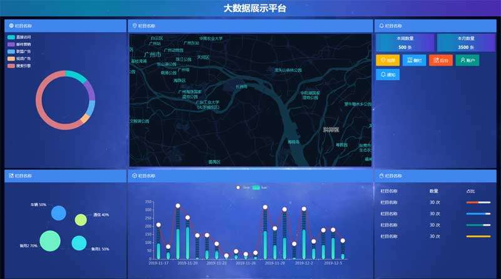This screenshot has height=279, width=501.
Task: Toggle the line series legend in bar chart
Action: (x=242, y=187)
